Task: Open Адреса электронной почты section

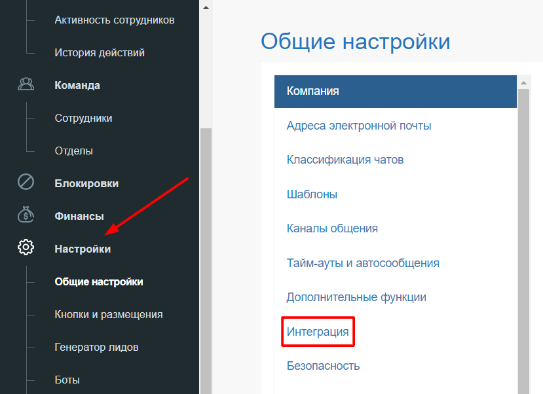Action: tap(358, 125)
